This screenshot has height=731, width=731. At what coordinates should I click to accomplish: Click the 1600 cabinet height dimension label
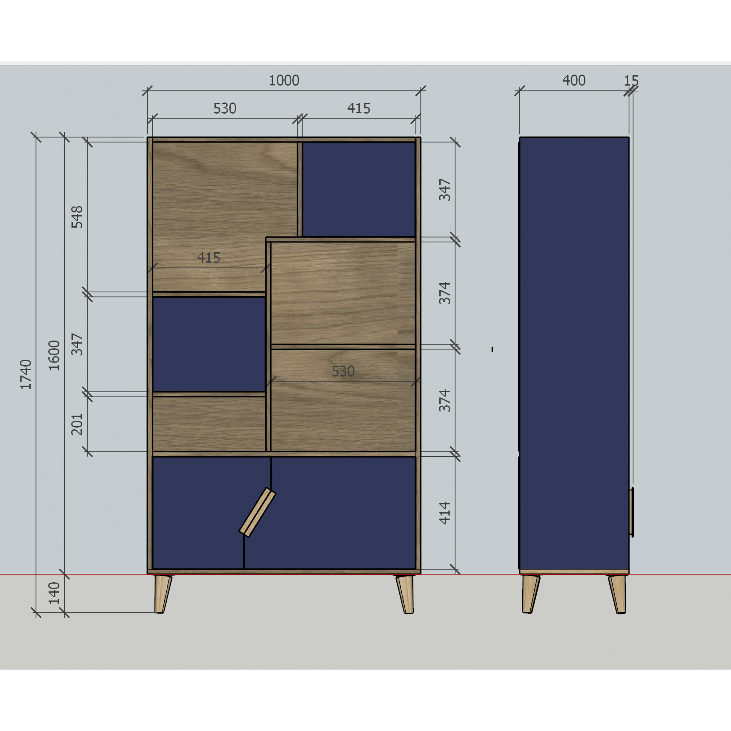tap(54, 355)
